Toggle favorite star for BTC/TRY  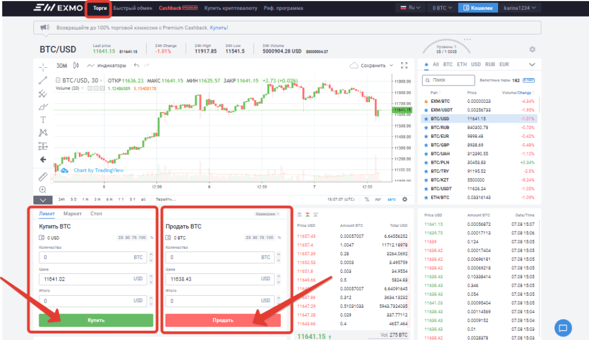[426, 171]
